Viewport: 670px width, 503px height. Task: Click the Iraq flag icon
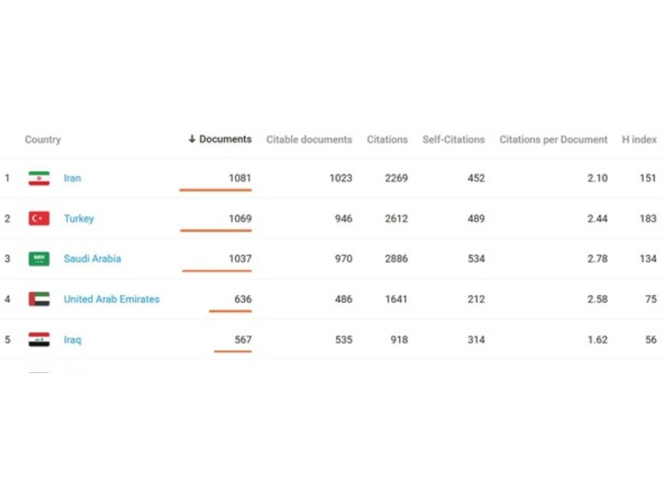coord(39,340)
